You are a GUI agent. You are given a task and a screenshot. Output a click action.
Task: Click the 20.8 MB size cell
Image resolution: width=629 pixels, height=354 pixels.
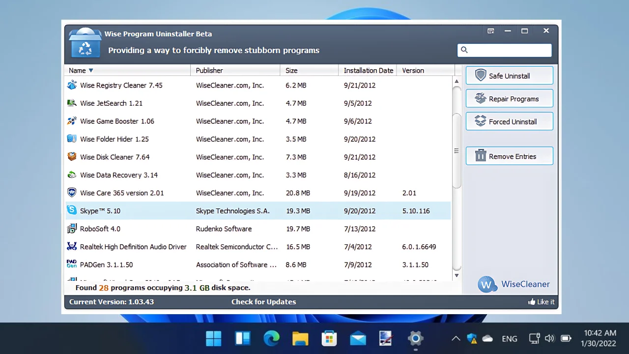298,193
